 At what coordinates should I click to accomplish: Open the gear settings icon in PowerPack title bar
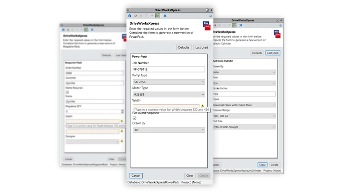207,10
